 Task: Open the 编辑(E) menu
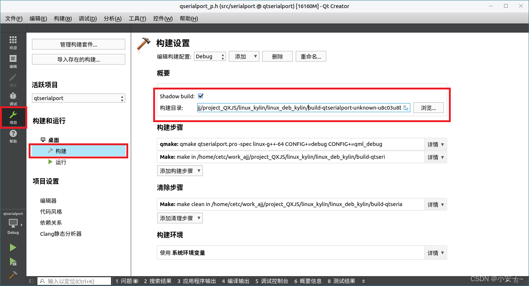click(38, 18)
